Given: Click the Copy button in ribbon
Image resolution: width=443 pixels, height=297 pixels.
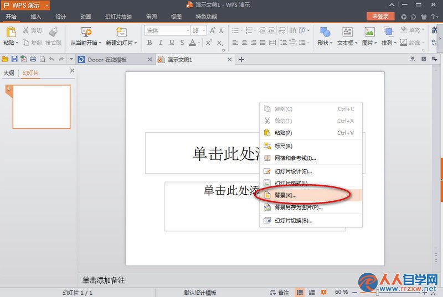Looking at the screenshot, I should pos(32,43).
